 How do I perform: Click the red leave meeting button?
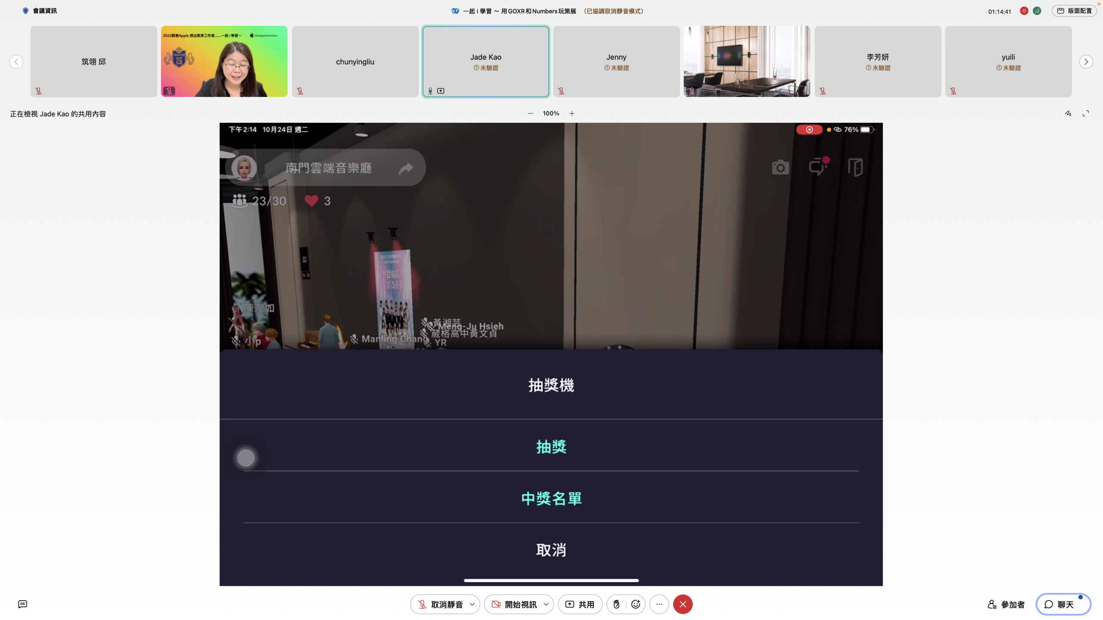683,604
